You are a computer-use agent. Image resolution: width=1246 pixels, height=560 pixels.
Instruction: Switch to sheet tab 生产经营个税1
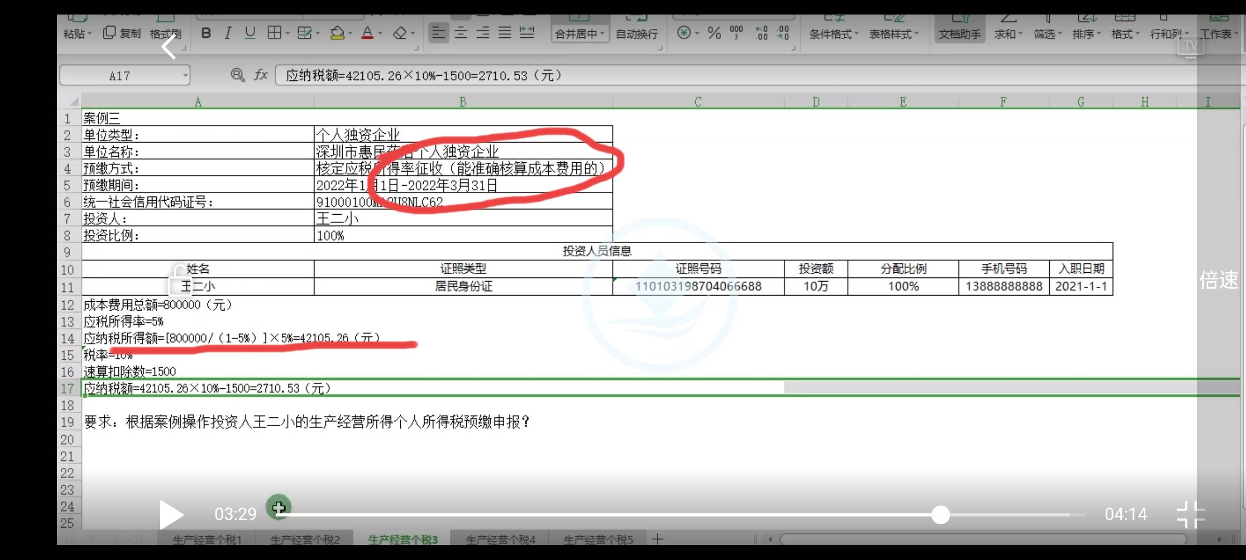[207, 539]
